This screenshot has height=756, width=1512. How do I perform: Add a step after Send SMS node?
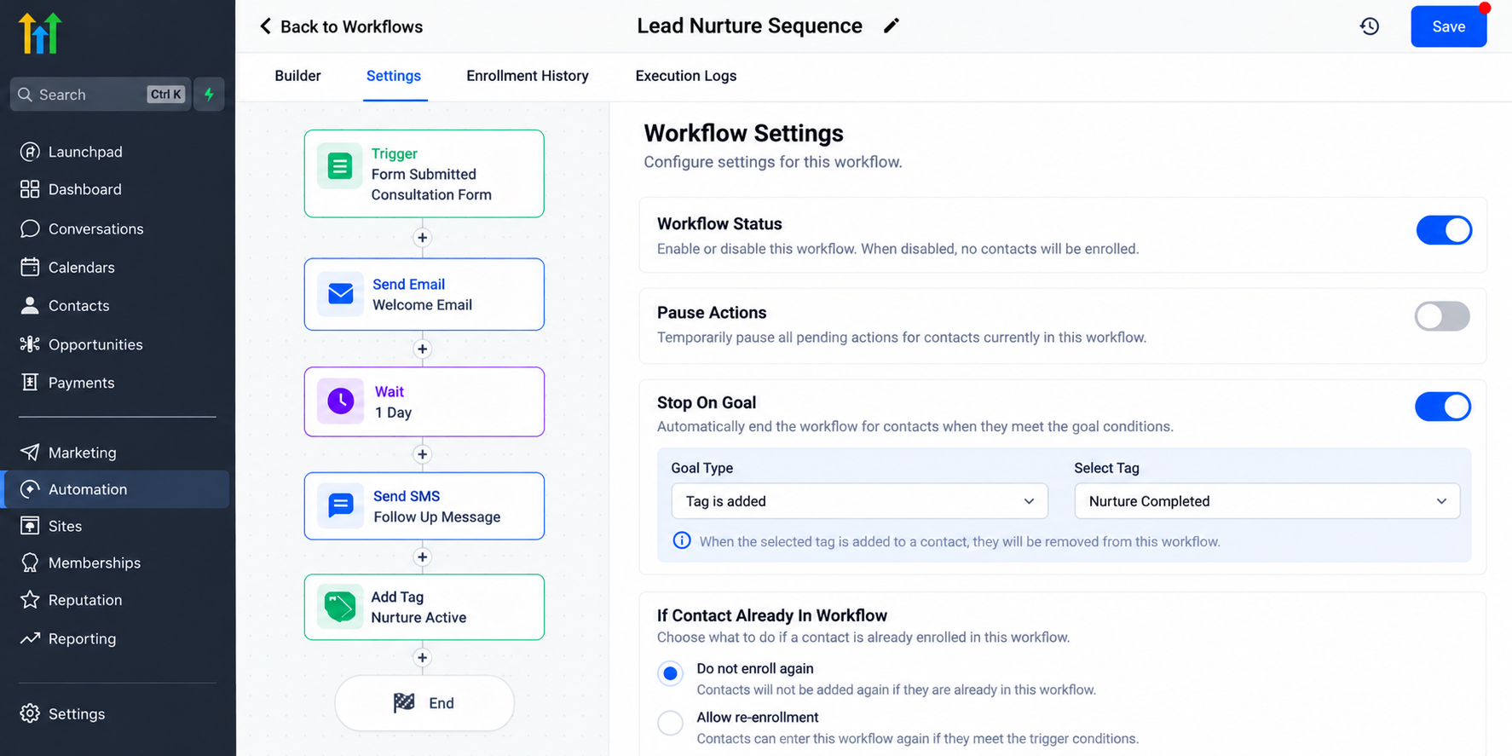pos(422,557)
